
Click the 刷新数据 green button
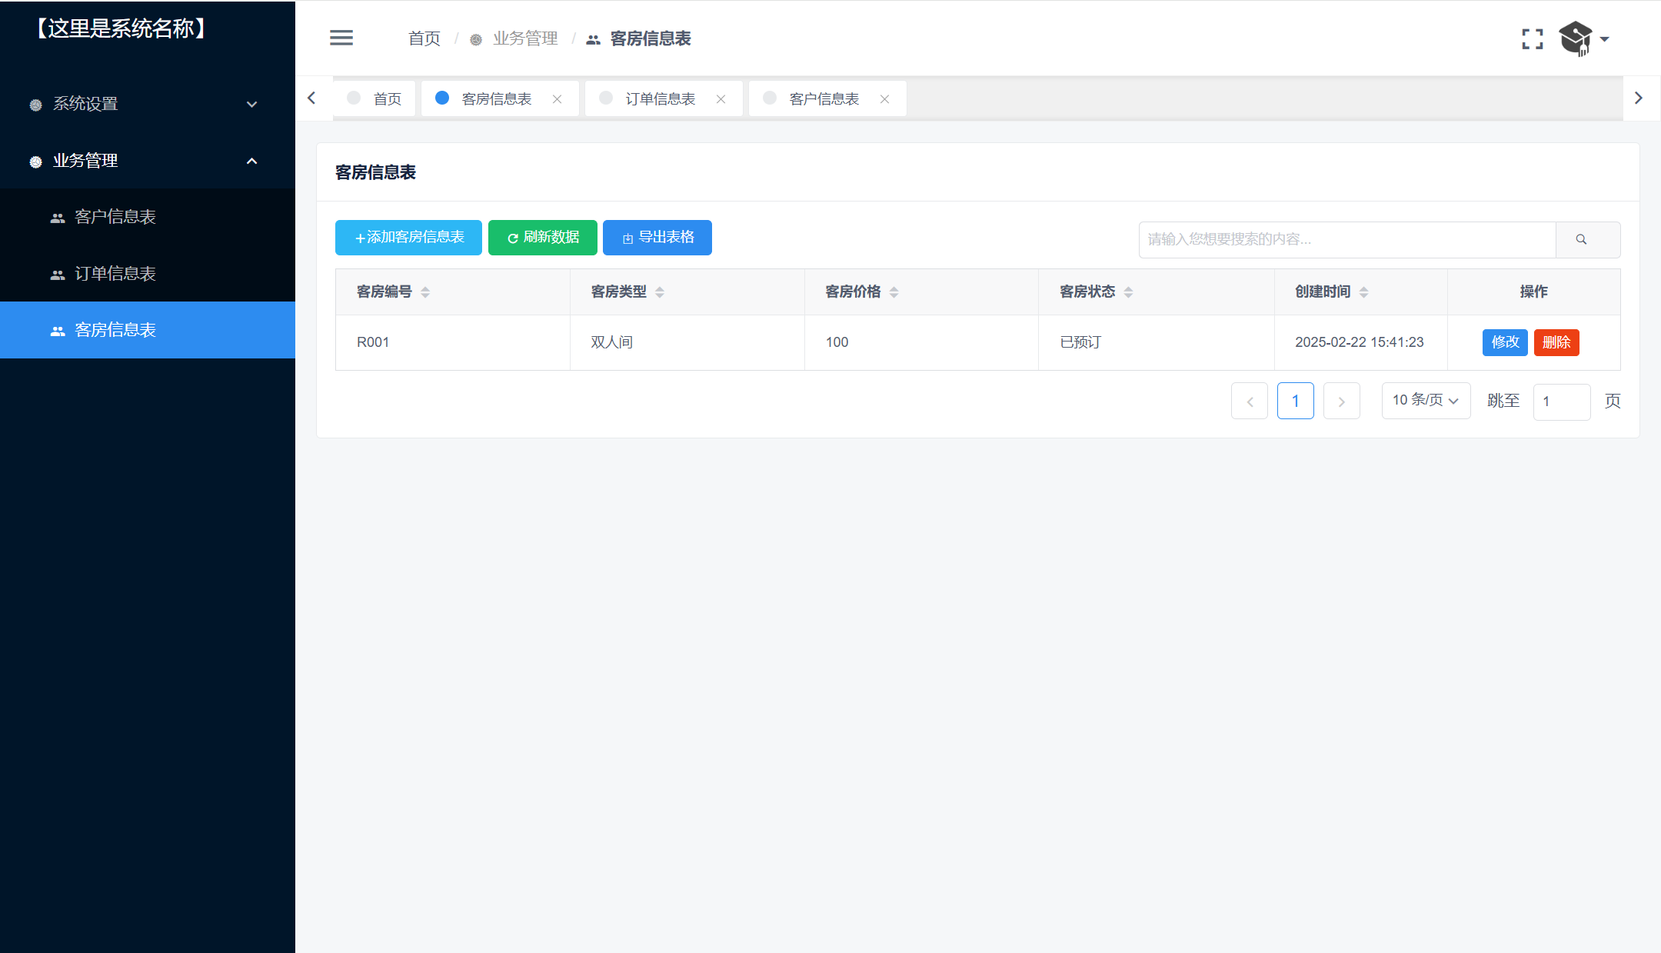[x=542, y=238]
